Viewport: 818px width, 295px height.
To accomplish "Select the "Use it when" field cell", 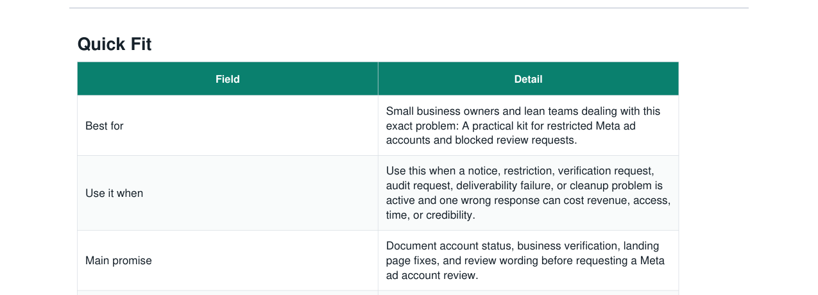I will point(228,193).
